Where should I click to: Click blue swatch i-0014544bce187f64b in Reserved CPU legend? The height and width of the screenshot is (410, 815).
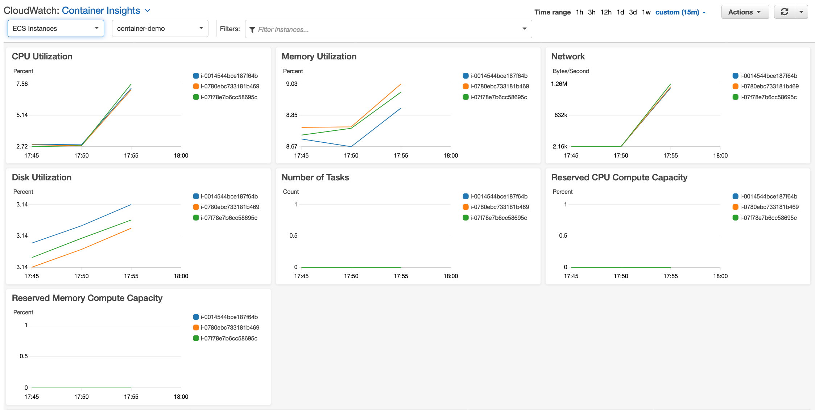(x=735, y=196)
